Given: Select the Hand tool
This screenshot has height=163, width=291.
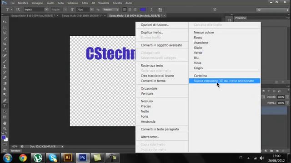Looking at the screenshot, I should click(5, 123).
